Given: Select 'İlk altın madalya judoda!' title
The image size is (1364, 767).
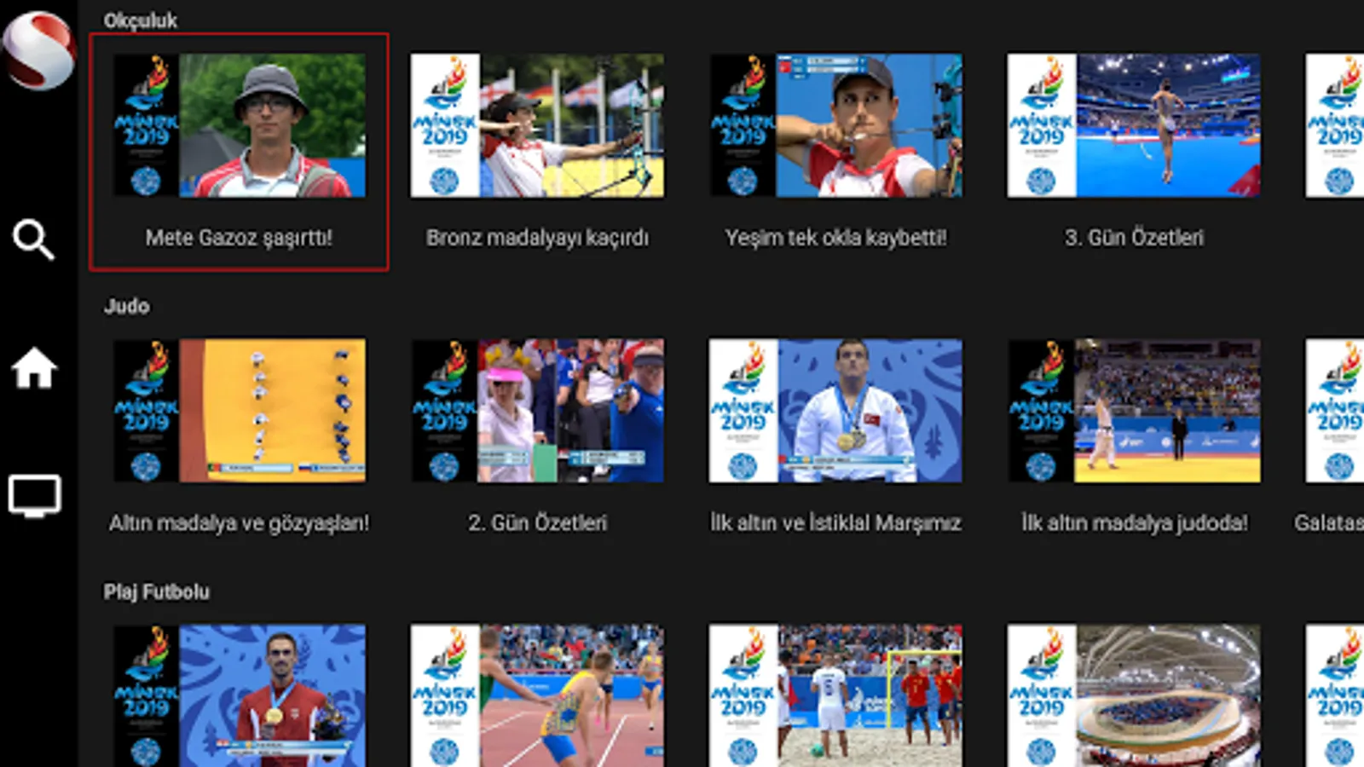Looking at the screenshot, I should point(1134,523).
